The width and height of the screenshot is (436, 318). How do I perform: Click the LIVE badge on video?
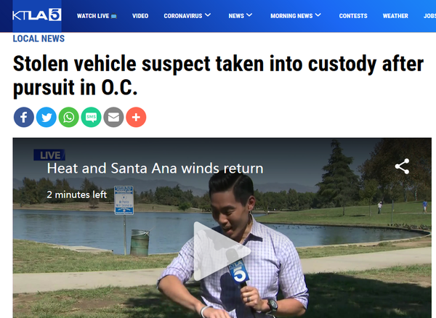[49, 155]
